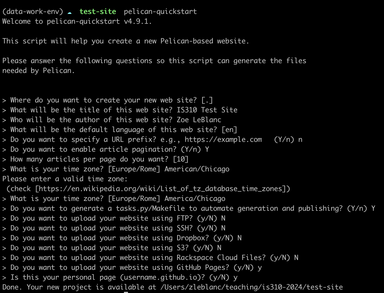Viewport: 384px width, 293px height.
Task: Click the invalid 'American/Chicago' time zone entry
Action: [197, 169]
